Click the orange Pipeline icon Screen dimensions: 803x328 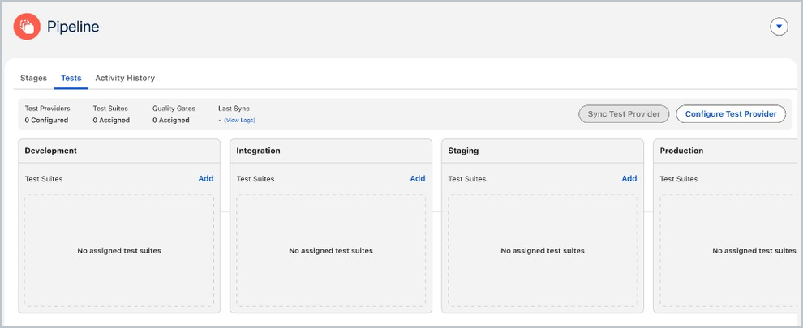coord(27,27)
